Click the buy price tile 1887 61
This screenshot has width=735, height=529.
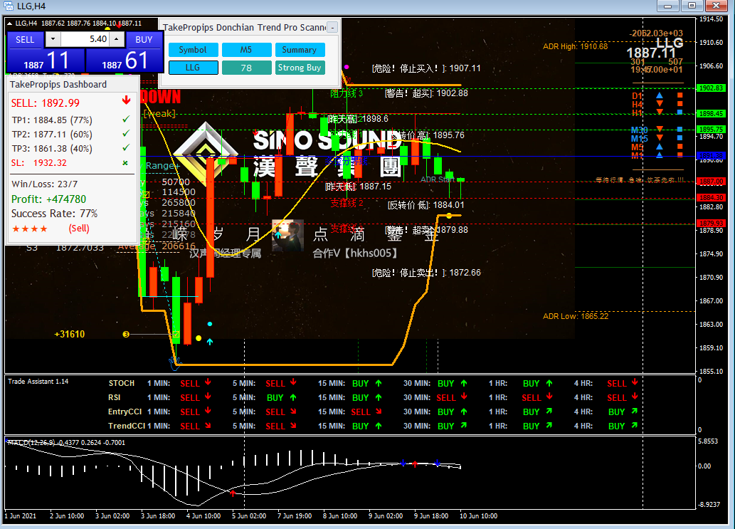[x=125, y=60]
